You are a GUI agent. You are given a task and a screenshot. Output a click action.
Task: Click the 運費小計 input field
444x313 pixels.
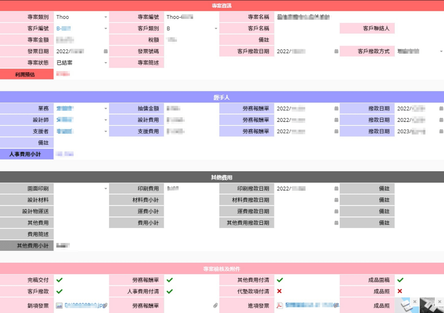(191, 211)
